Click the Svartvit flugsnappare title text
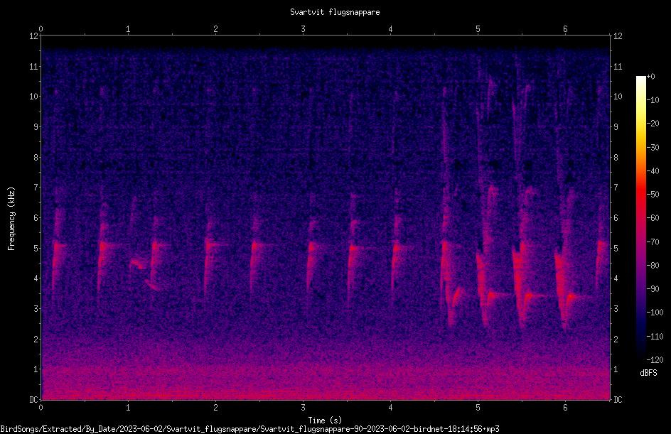Screen dimensions: 671x434 tap(335, 12)
